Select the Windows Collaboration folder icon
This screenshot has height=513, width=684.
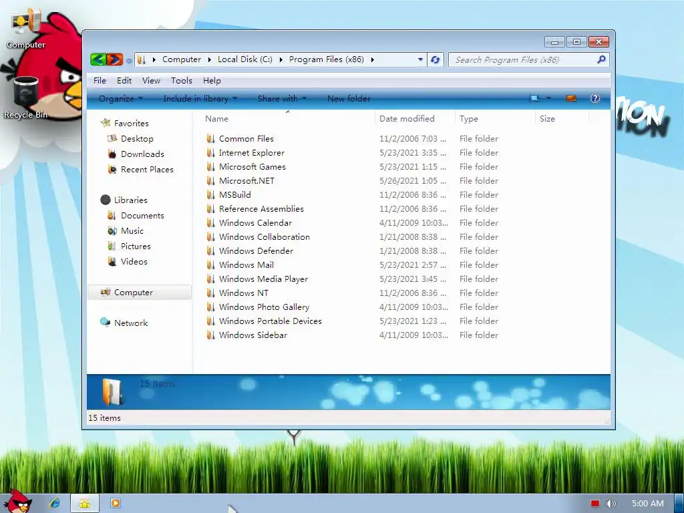(210, 237)
